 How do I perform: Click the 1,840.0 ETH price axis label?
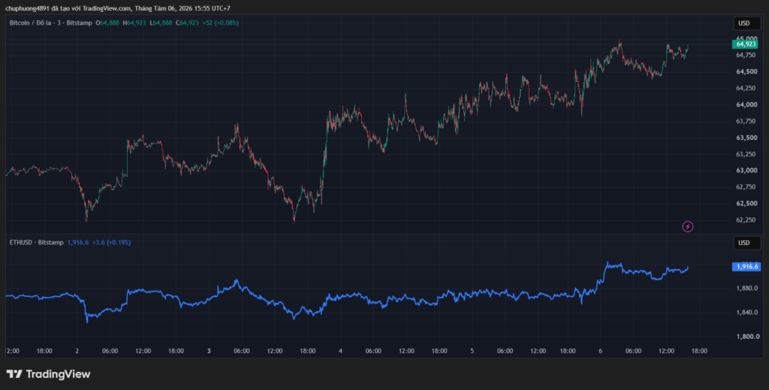tap(748, 313)
